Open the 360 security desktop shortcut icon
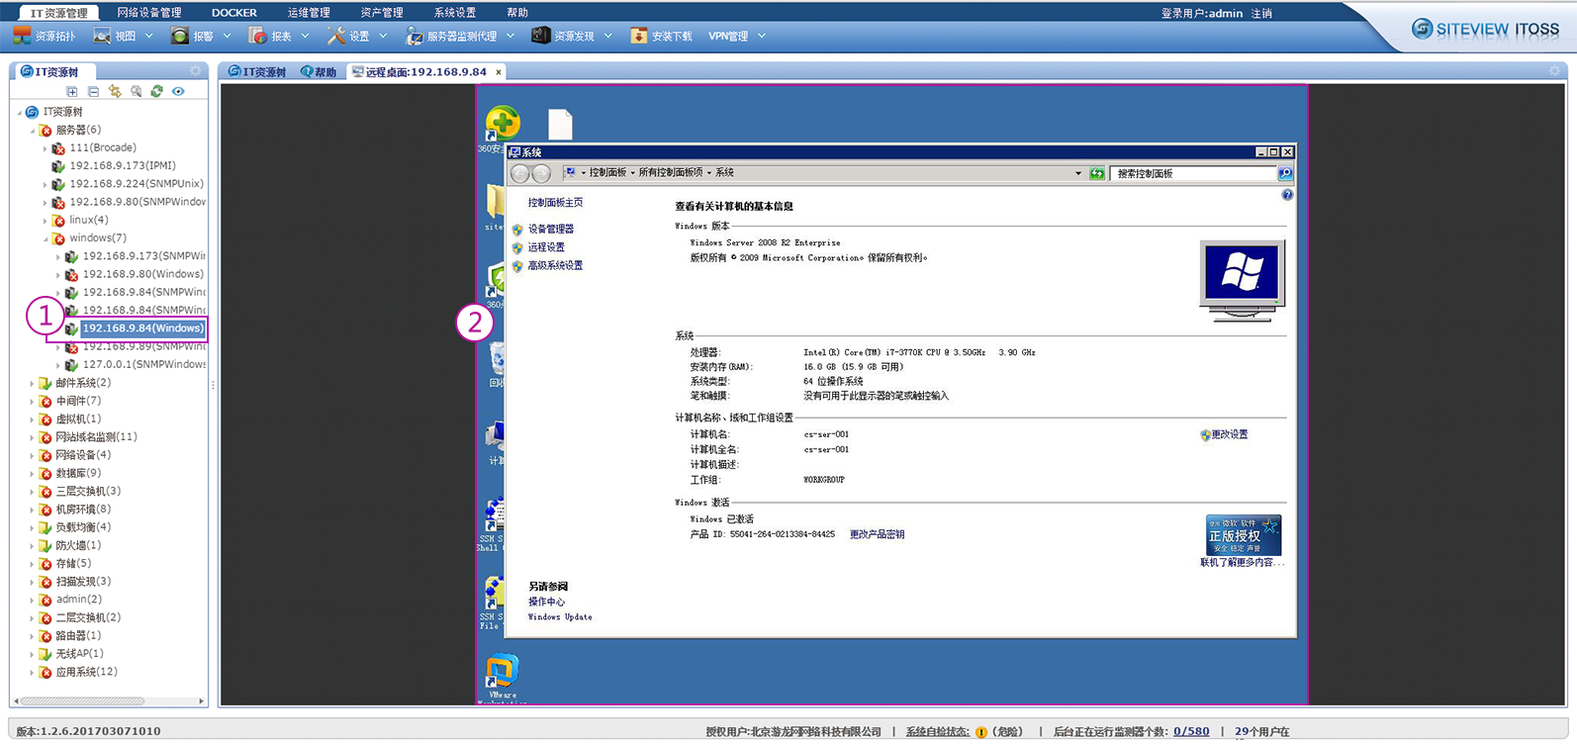The width and height of the screenshot is (1577, 748). click(503, 124)
